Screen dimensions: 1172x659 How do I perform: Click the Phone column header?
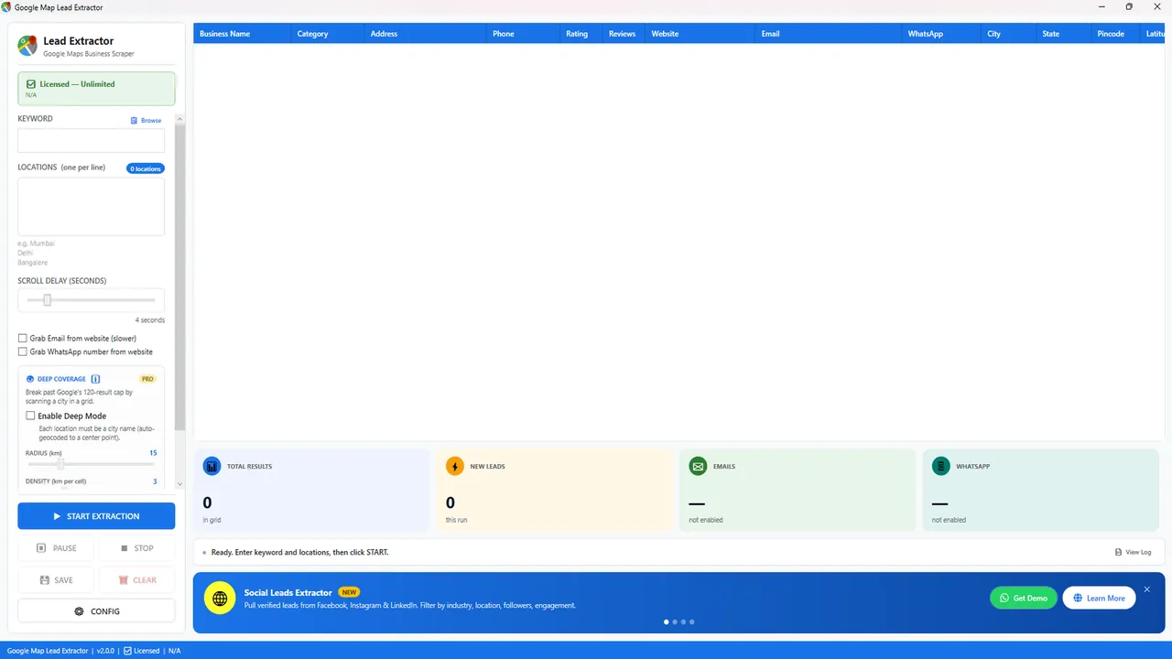pyautogui.click(x=523, y=34)
